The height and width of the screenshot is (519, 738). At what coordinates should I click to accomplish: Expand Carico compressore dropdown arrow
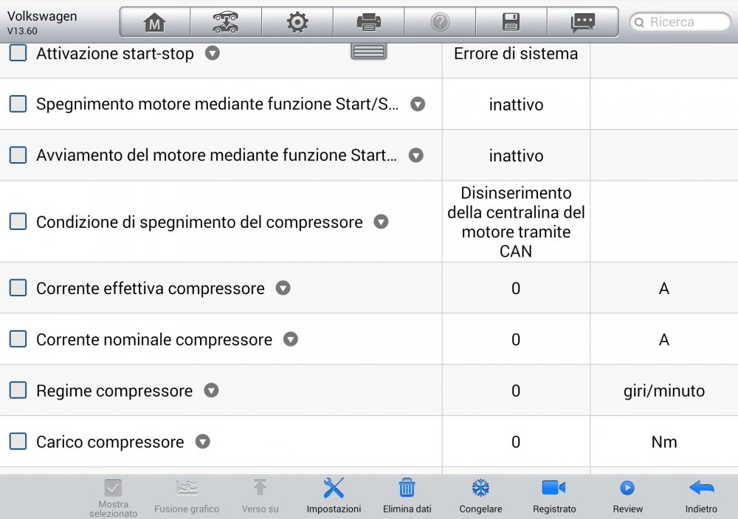(x=202, y=442)
